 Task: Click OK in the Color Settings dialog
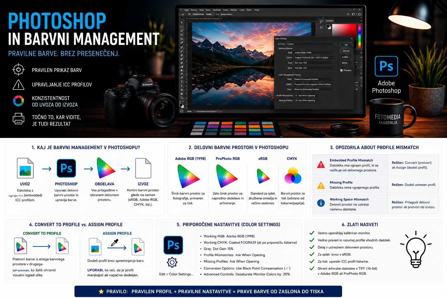[346, 45]
